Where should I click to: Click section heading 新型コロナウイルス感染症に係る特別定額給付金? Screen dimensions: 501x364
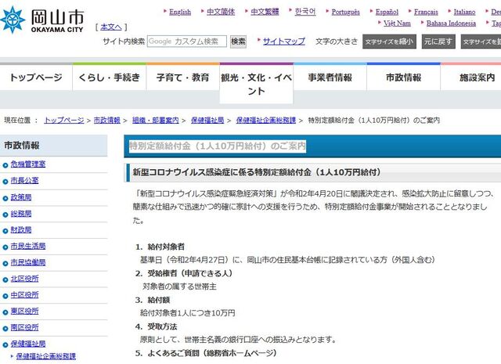pyautogui.click(x=257, y=172)
